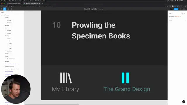Select the Ellipse 5 layer
This screenshot has height=105, width=187.
click(x=9, y=31)
